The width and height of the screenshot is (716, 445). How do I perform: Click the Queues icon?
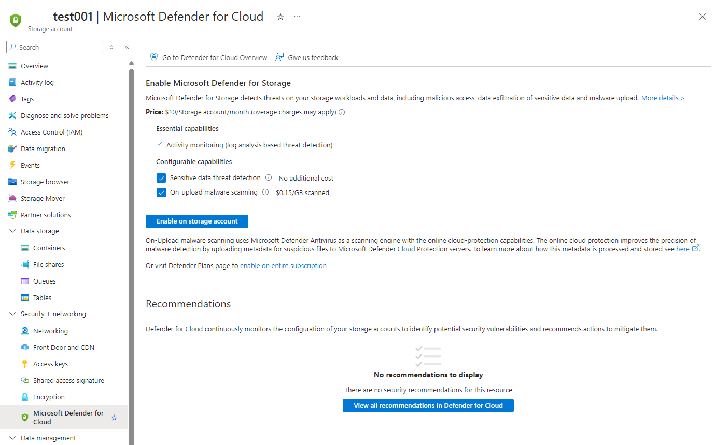[x=25, y=281]
